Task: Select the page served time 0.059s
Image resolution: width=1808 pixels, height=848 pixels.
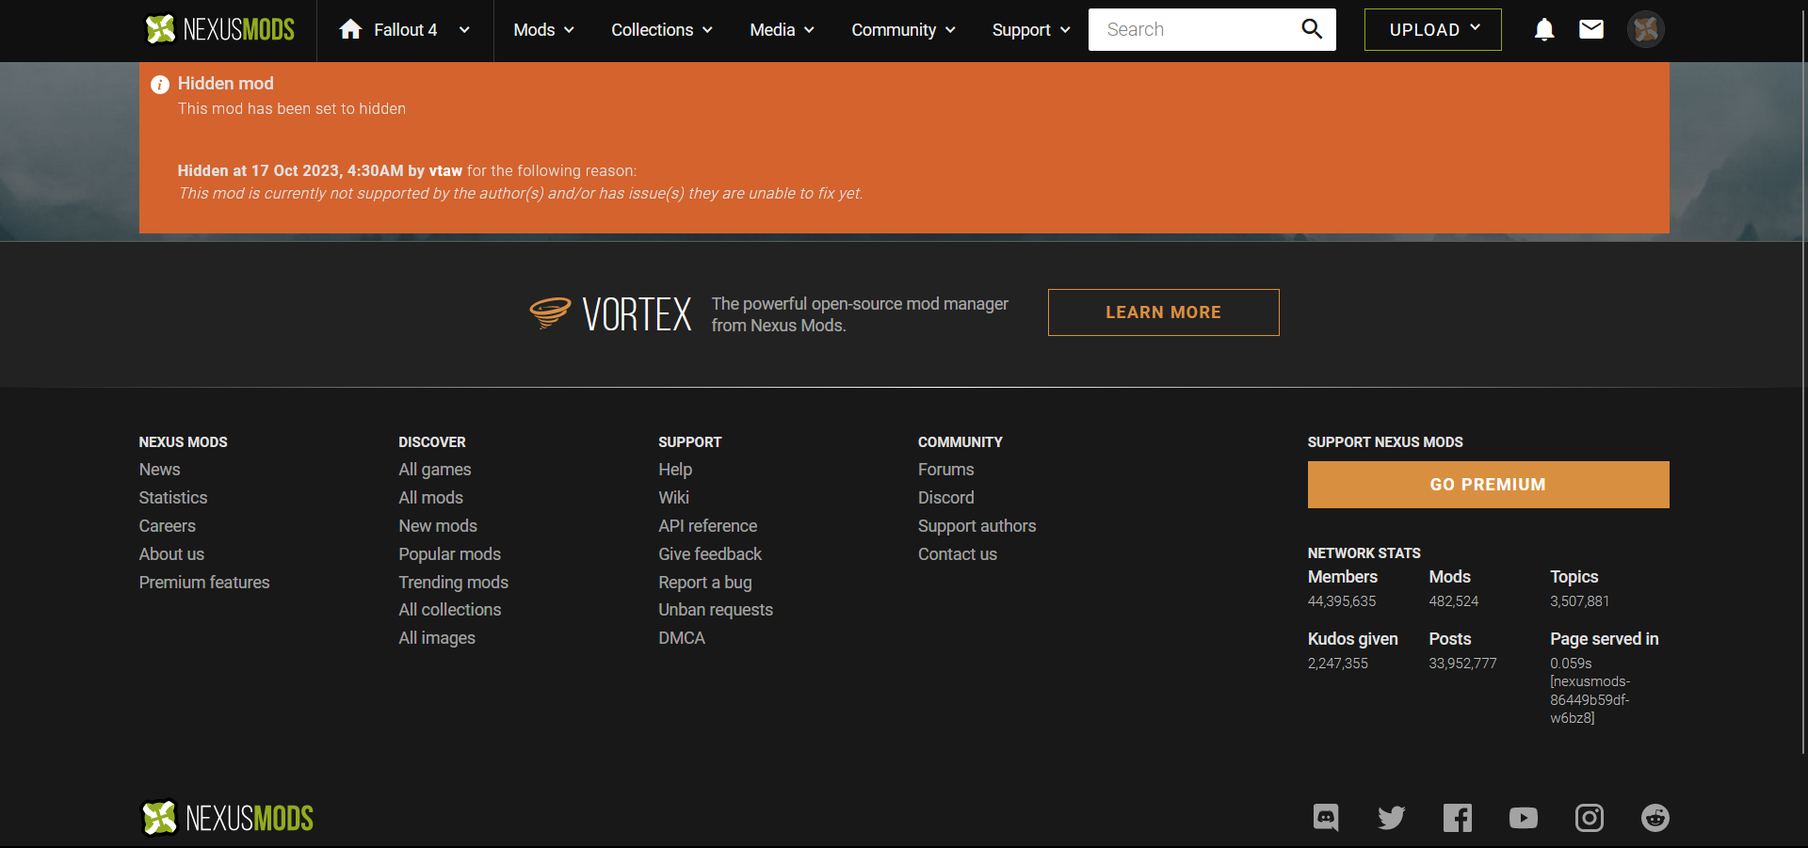Action: click(x=1572, y=664)
